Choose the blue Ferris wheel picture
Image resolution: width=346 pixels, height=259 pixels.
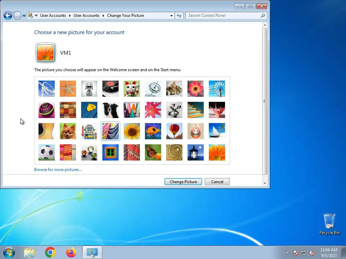pyautogui.click(x=217, y=89)
